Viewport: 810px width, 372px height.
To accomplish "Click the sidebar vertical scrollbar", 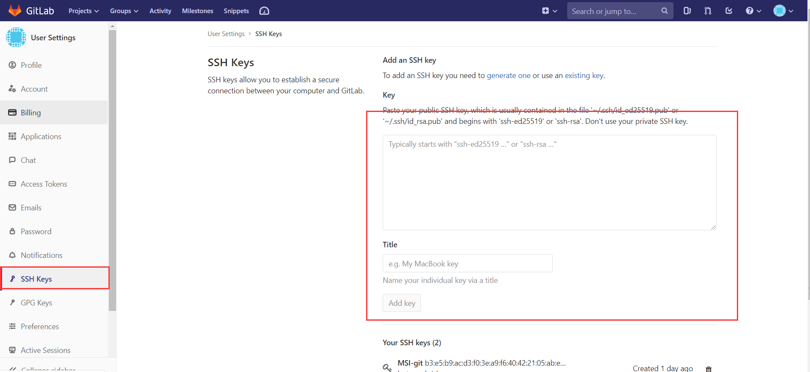I will click(x=112, y=170).
